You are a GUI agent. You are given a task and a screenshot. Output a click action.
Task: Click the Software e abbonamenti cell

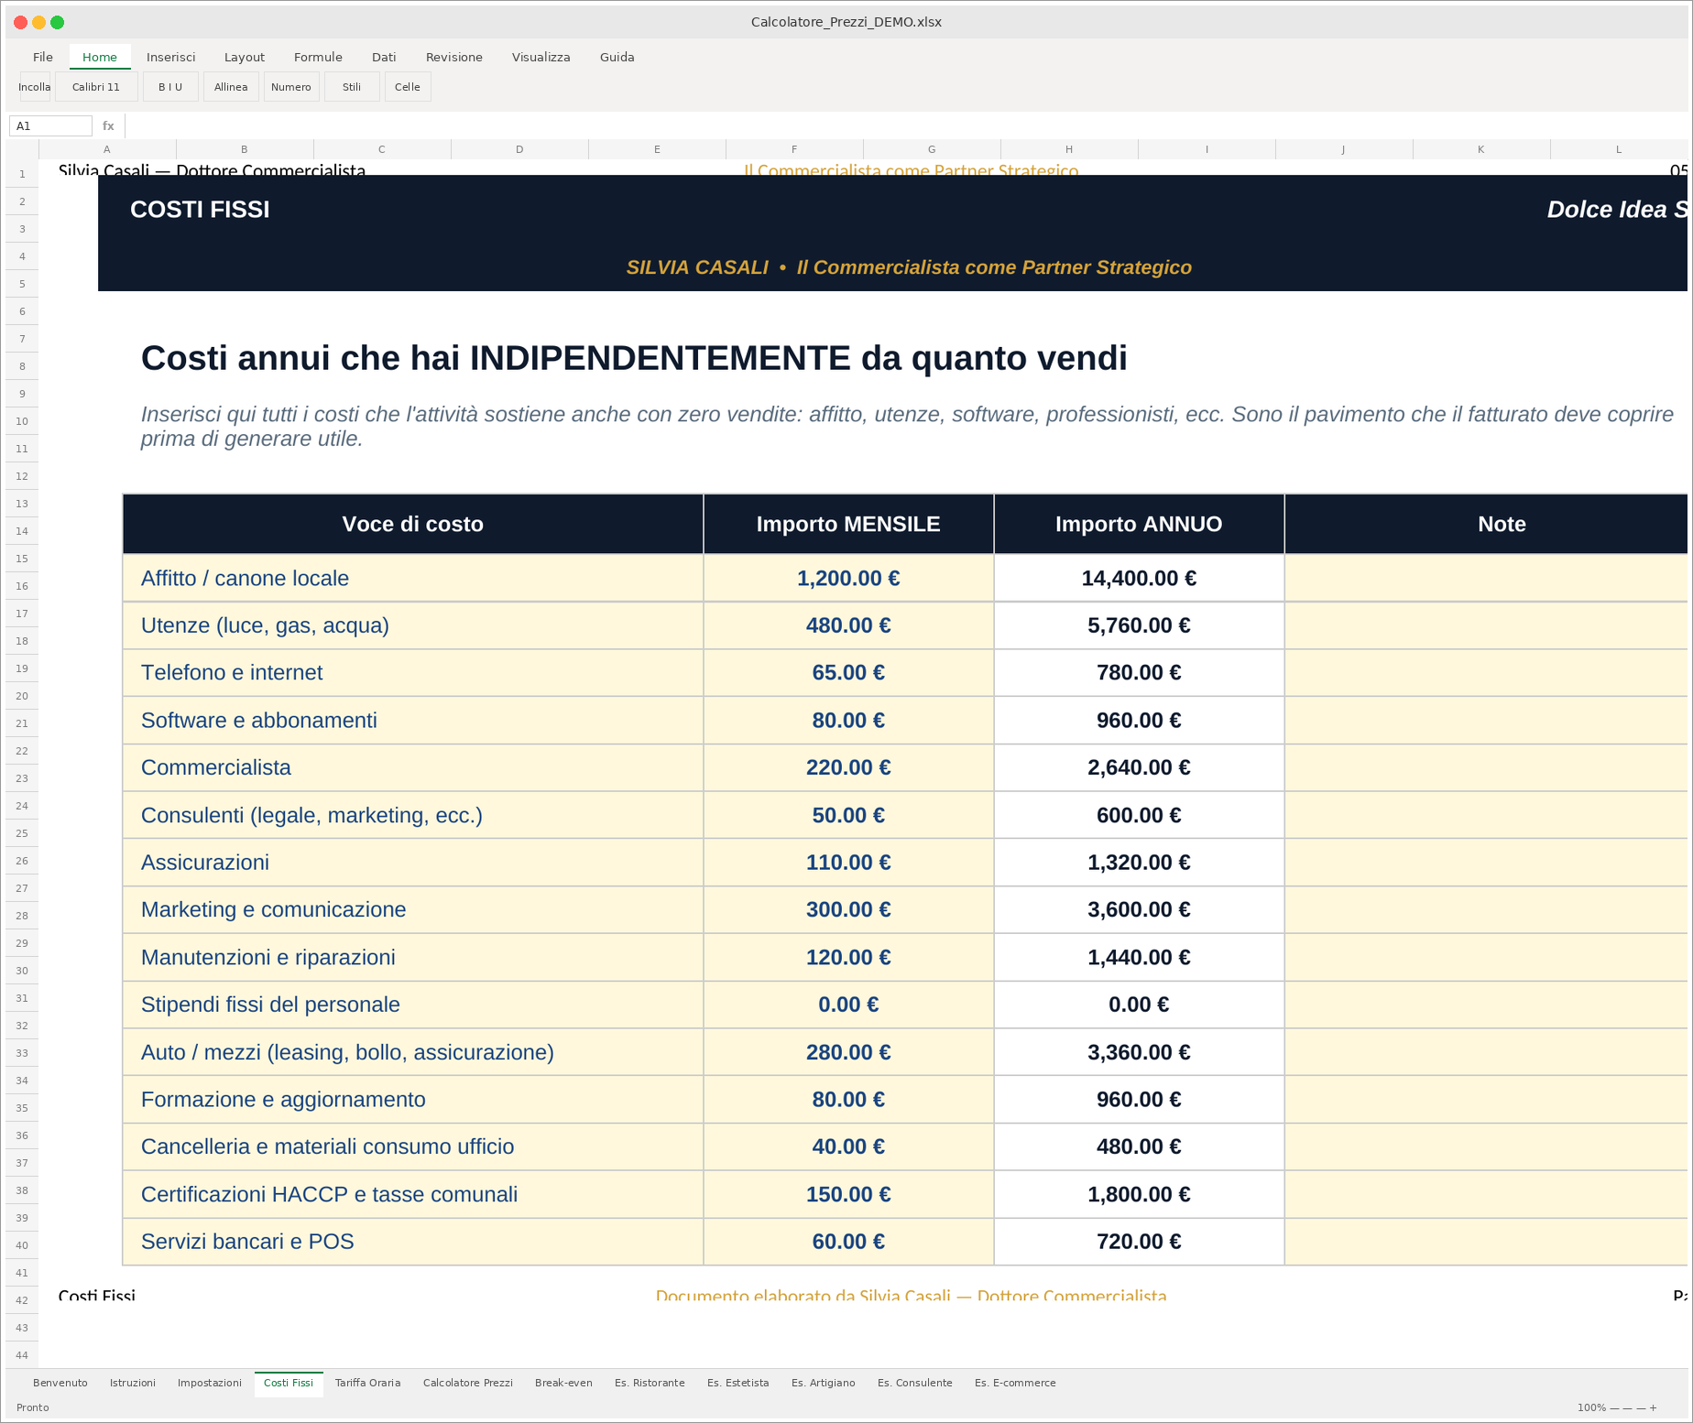413,721
